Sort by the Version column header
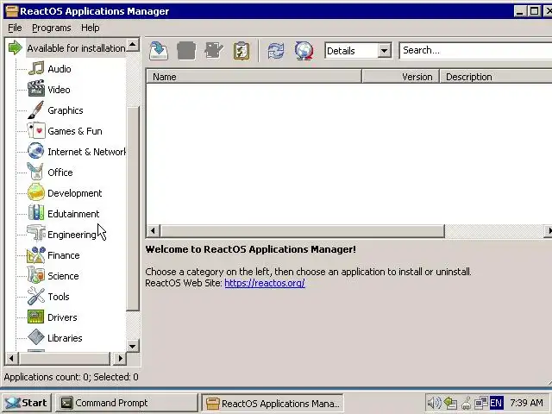 click(x=400, y=77)
